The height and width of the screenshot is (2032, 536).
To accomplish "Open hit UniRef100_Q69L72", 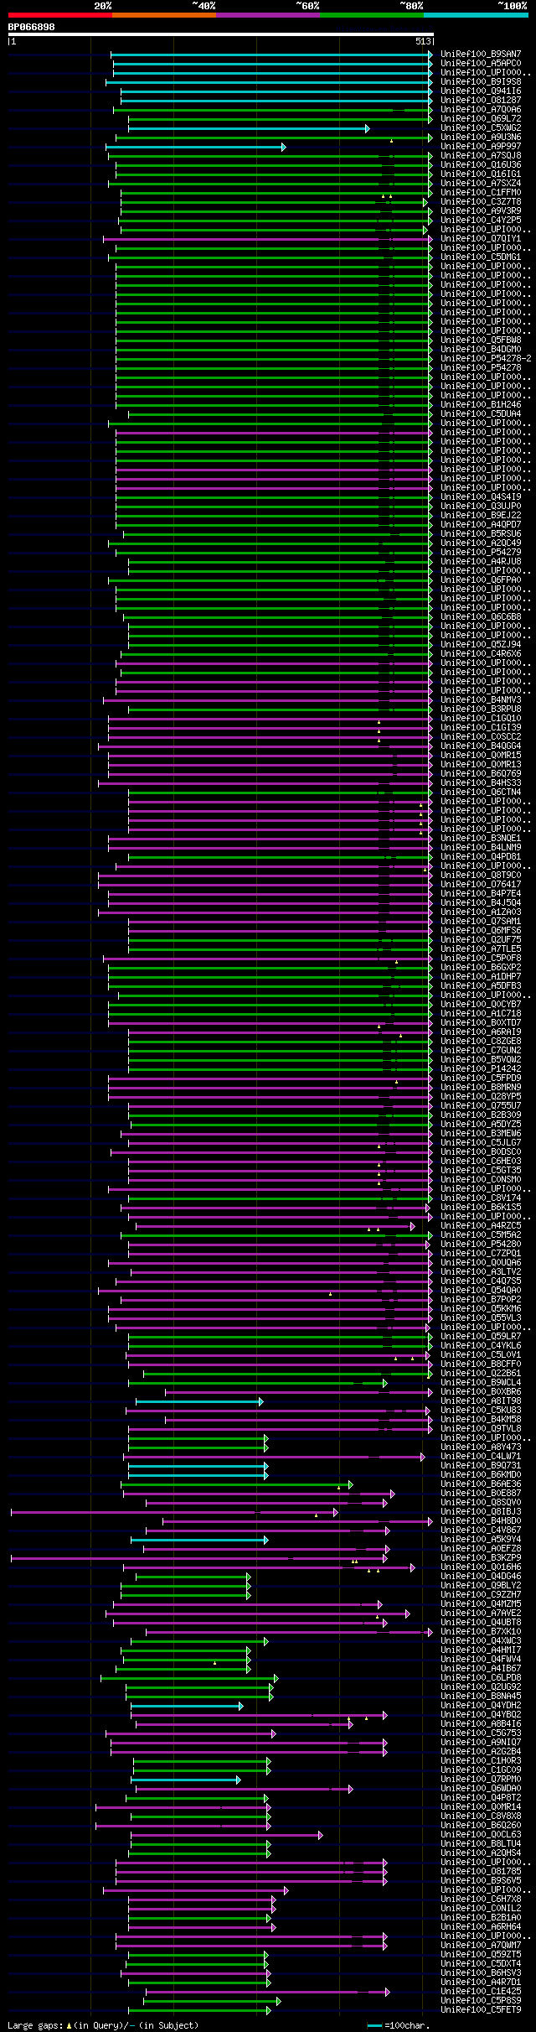I will click(481, 119).
